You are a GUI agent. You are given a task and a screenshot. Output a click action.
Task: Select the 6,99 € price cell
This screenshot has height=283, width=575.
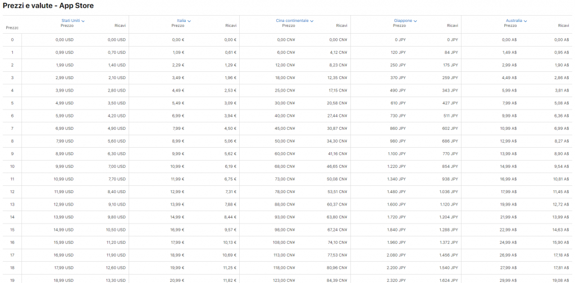coord(178,116)
